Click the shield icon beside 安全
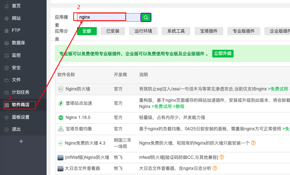This screenshot has height=175, width=290. click(7, 68)
